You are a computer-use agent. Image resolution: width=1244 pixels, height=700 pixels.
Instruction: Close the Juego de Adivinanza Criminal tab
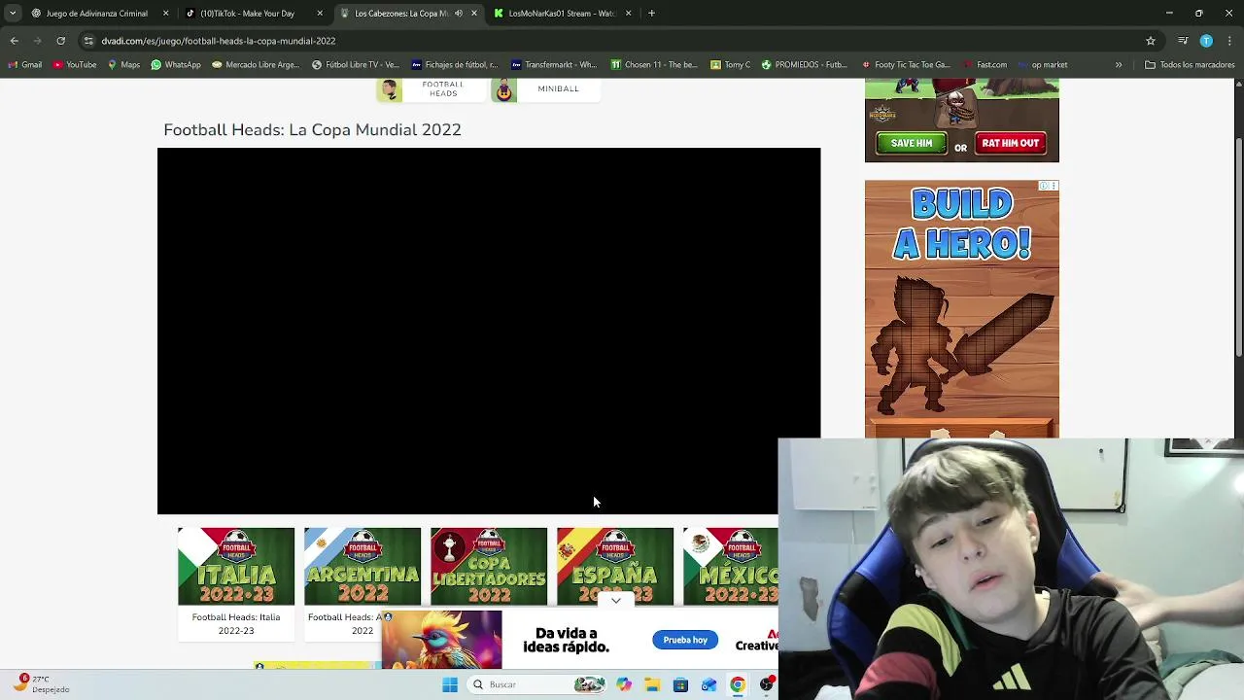(165, 14)
